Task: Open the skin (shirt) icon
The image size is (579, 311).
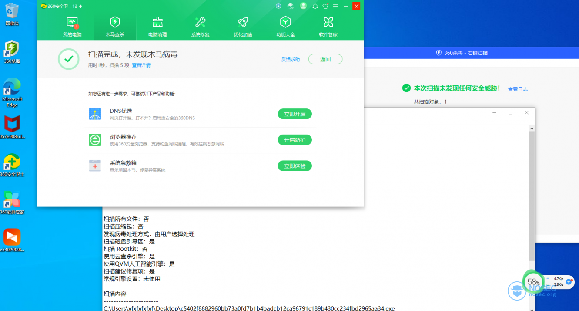Action: click(x=325, y=6)
